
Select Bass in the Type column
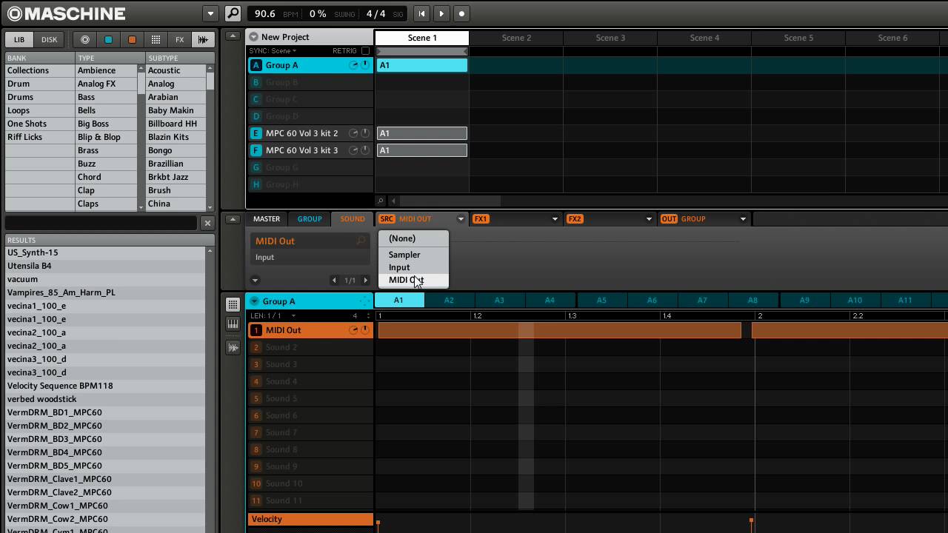point(107,97)
